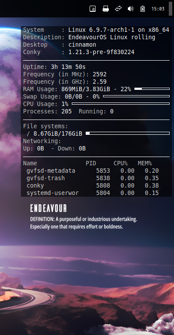Click Processes count 205
The height and width of the screenshot is (335, 174).
[67, 111]
